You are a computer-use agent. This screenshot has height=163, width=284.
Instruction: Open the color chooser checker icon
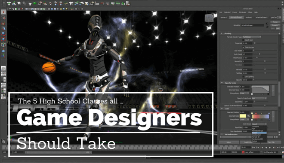point(249,116)
